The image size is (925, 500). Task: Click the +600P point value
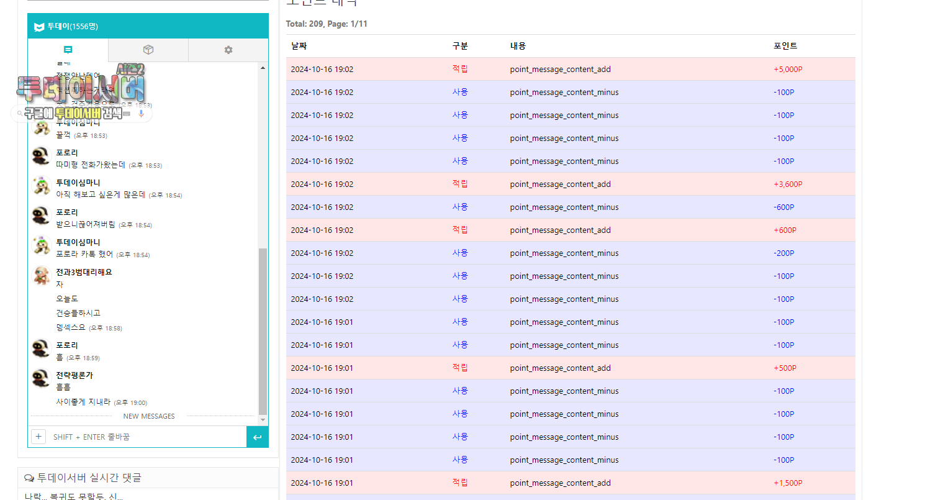pyautogui.click(x=785, y=230)
